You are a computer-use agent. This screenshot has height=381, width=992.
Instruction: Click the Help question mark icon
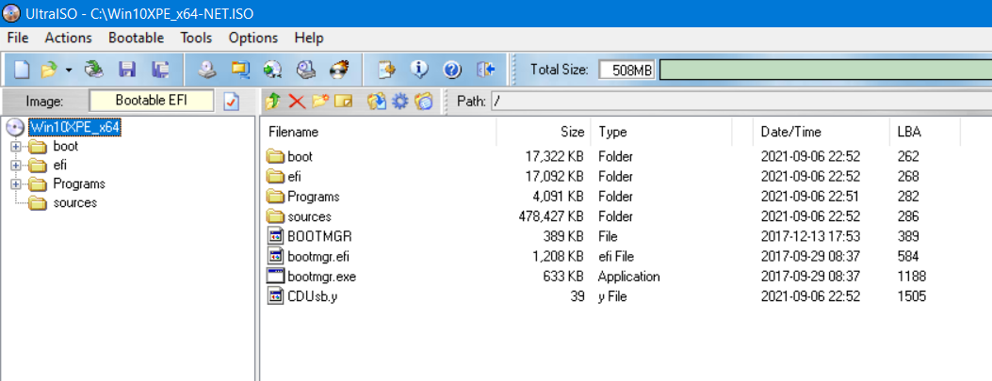[x=452, y=70]
